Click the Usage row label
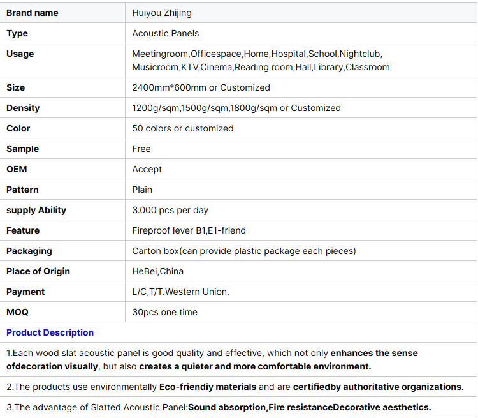The image size is (478, 418). (x=20, y=54)
